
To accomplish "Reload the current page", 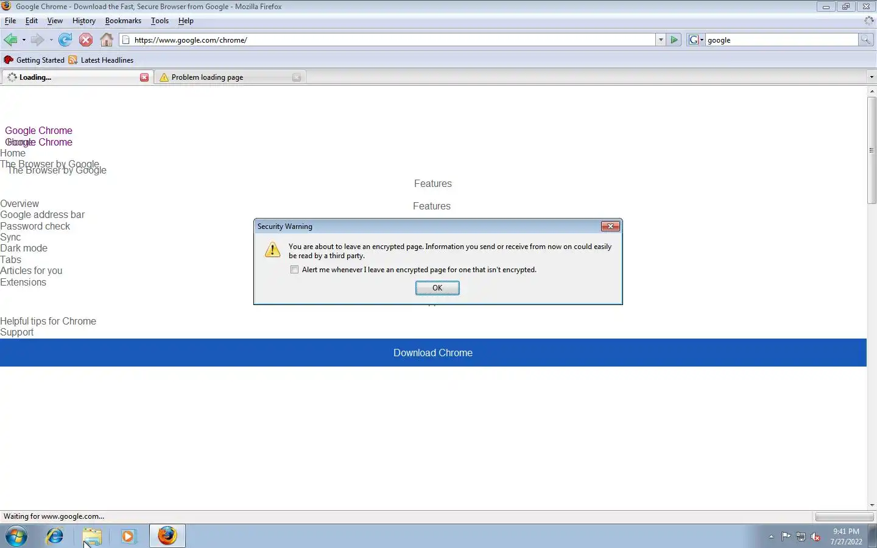I will (x=65, y=40).
